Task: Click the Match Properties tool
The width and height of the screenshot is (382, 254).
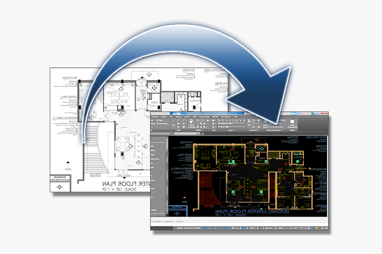Action: click(191, 124)
